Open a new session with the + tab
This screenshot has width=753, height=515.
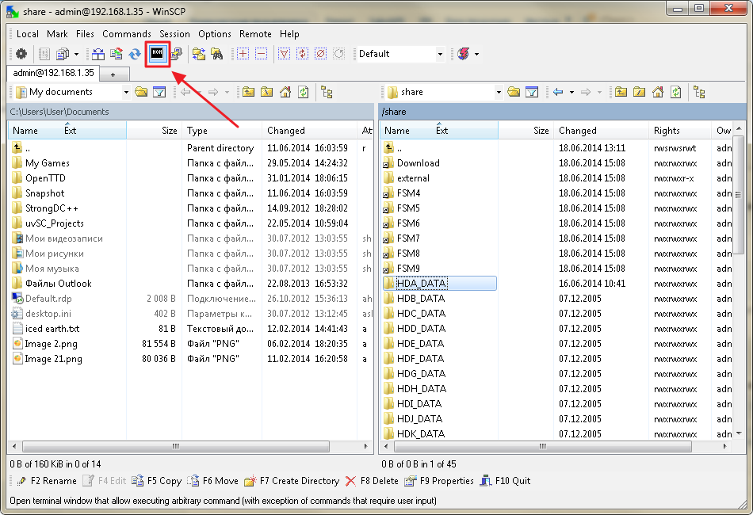113,74
